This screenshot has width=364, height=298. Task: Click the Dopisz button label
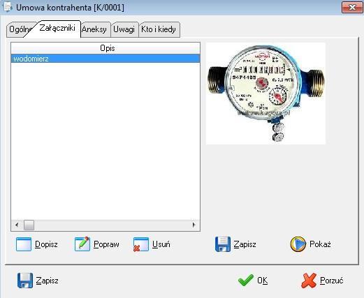click(46, 244)
